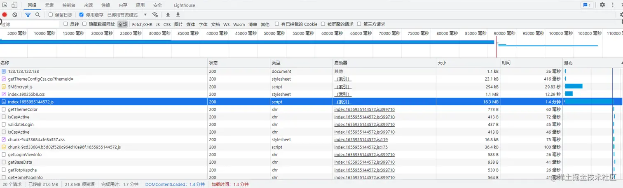Filter requests by Fetch/XHR type
623x188 pixels.
[x=142, y=24]
